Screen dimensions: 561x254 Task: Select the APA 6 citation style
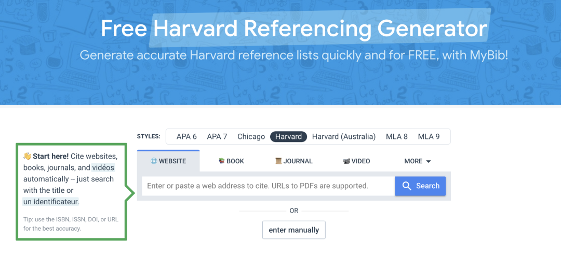click(186, 137)
